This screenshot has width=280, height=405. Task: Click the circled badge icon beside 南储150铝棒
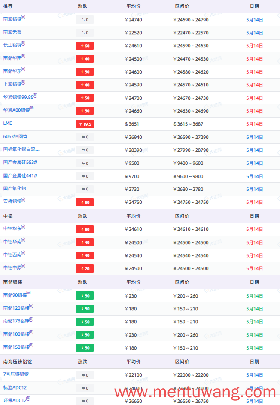(31, 345)
